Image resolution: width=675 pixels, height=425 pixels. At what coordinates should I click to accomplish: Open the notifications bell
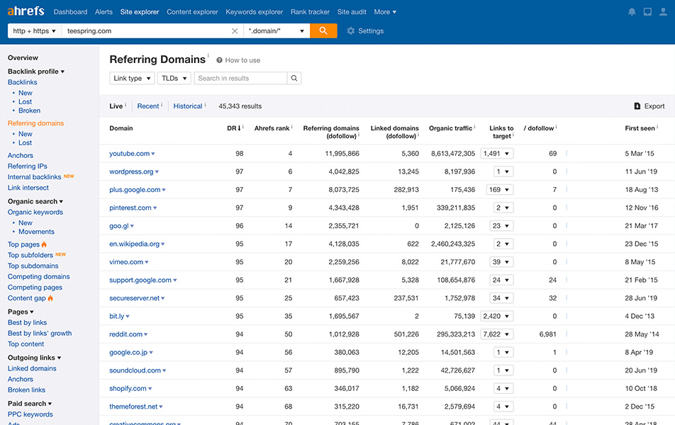pos(632,11)
